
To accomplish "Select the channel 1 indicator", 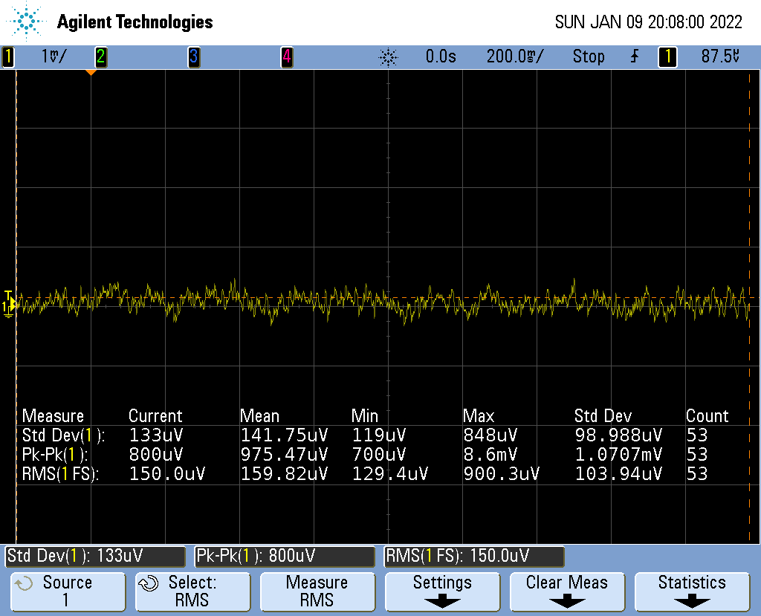I will click(x=7, y=56).
